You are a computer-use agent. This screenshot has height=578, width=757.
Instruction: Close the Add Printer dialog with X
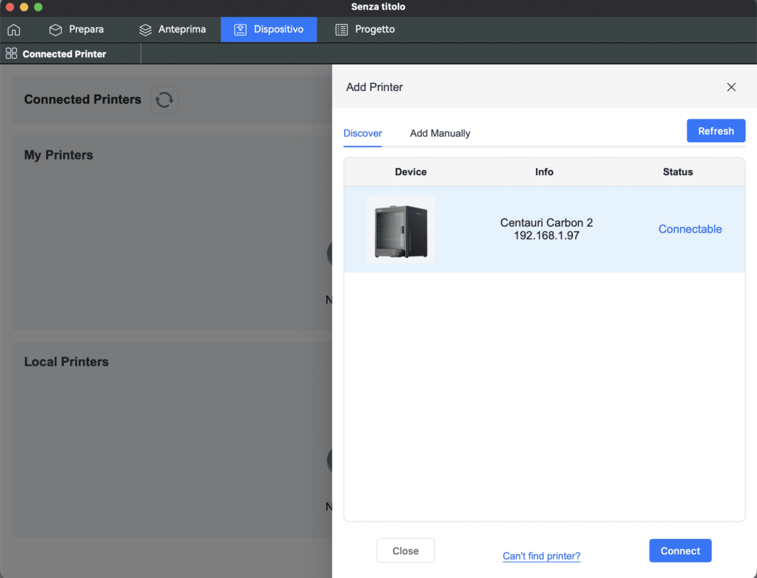731,87
